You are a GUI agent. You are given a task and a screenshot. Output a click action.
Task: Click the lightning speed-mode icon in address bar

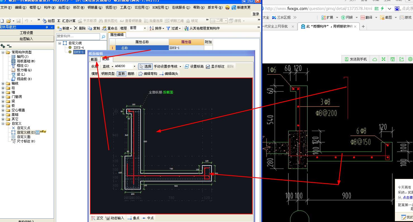[382, 9]
